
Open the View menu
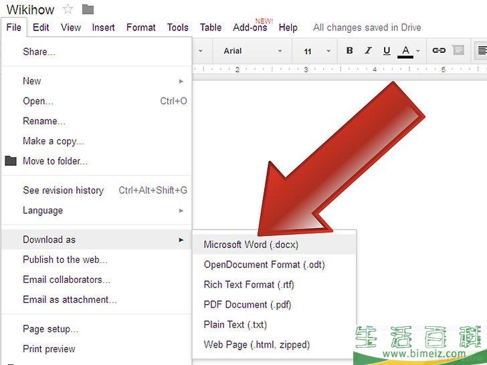click(71, 27)
